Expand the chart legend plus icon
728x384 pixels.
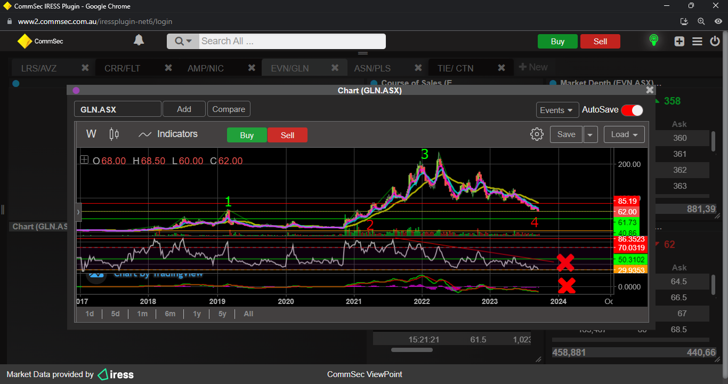pos(84,159)
